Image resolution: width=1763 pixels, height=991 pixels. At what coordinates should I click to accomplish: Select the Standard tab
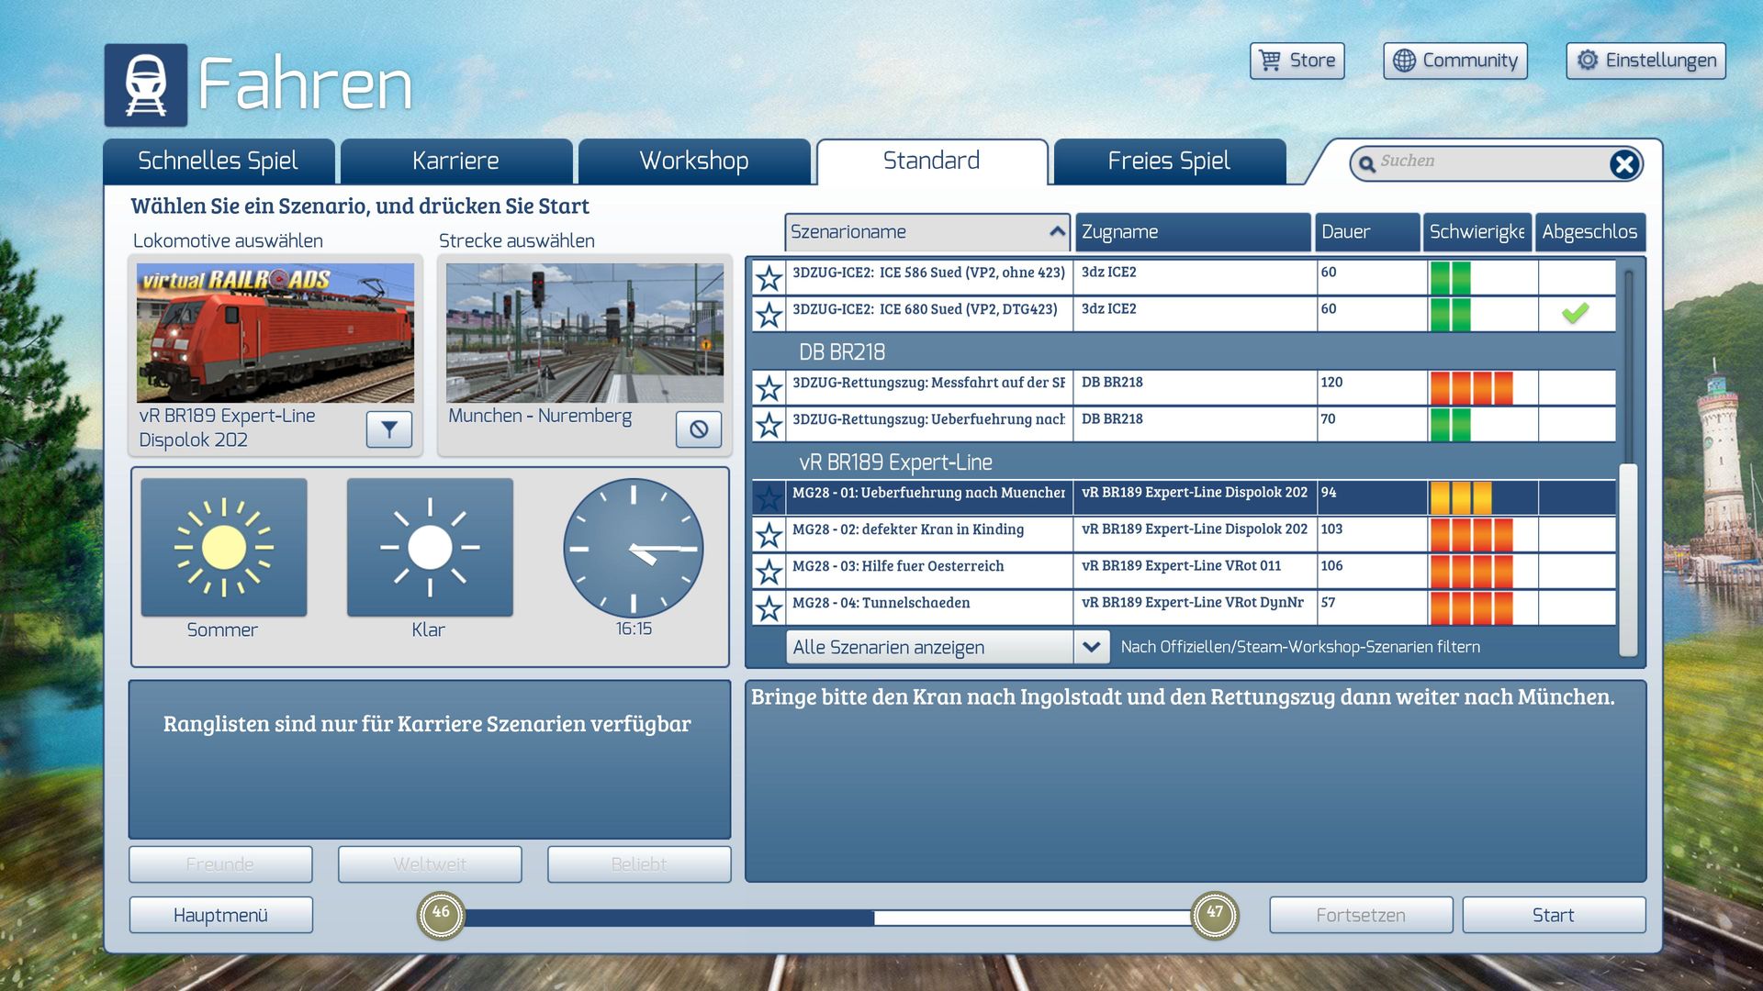click(x=932, y=161)
